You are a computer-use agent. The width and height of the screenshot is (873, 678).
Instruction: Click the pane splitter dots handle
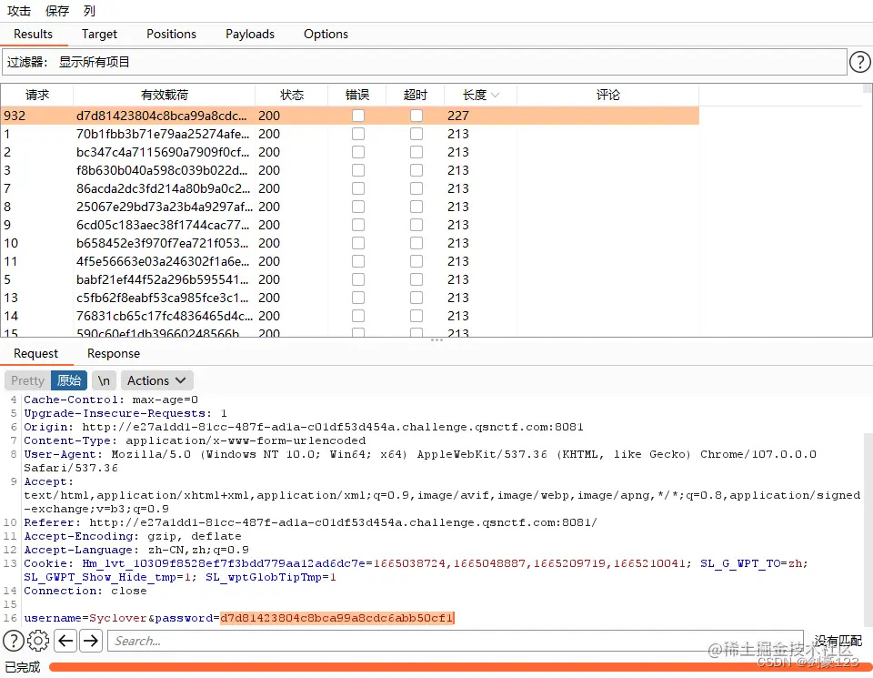pos(436,339)
